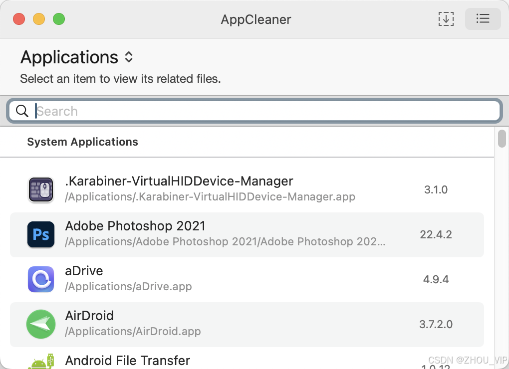Click the search magnifying glass icon
Screen dimensions: 509x369
pyautogui.click(x=22, y=111)
